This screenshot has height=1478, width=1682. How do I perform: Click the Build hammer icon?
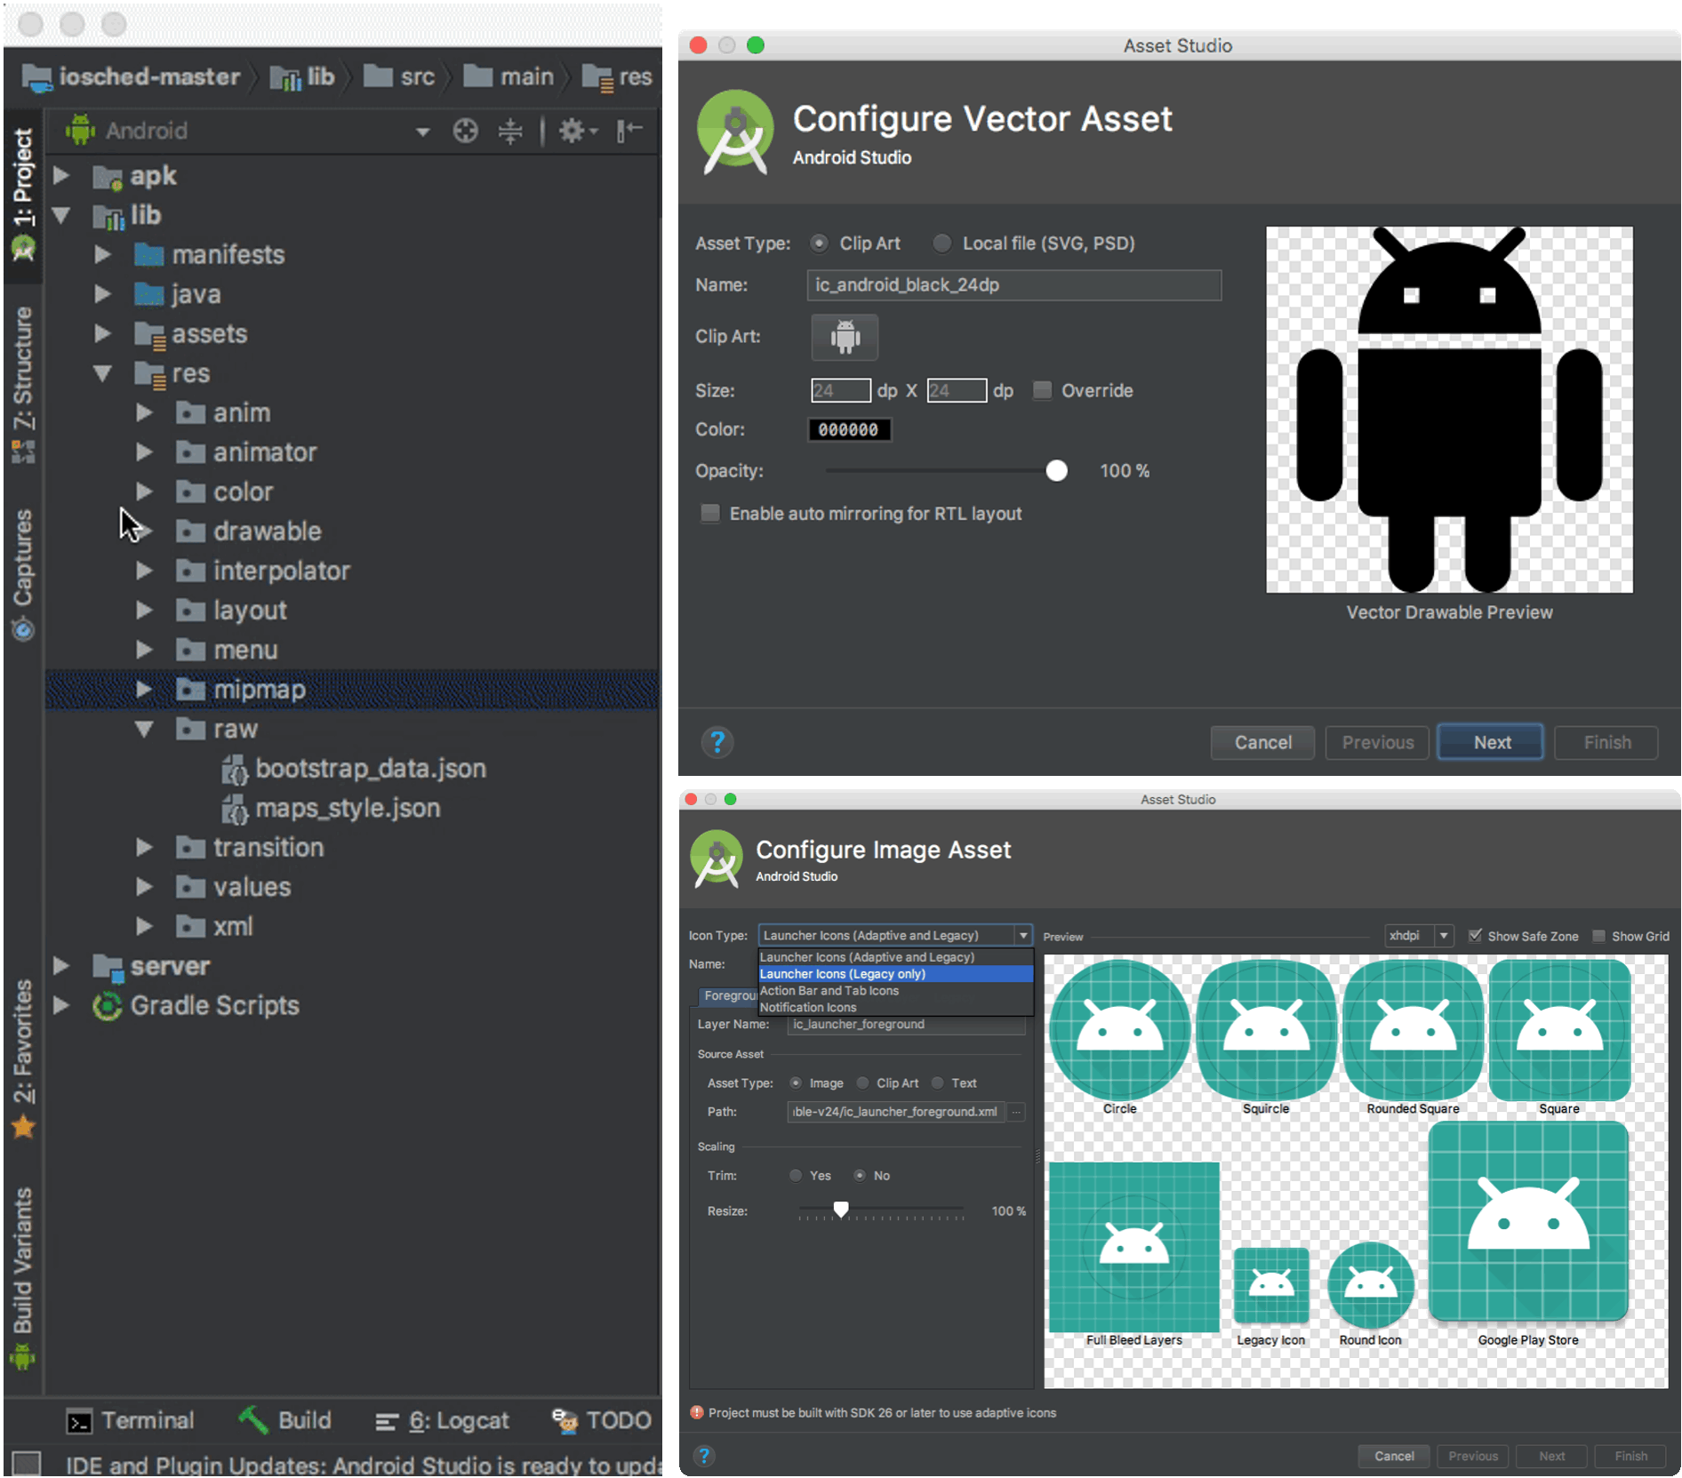pos(253,1419)
